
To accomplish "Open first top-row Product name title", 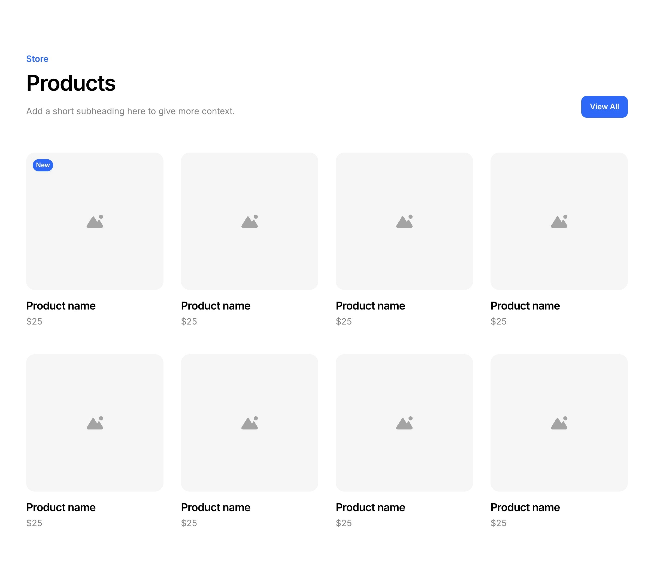I will point(61,306).
